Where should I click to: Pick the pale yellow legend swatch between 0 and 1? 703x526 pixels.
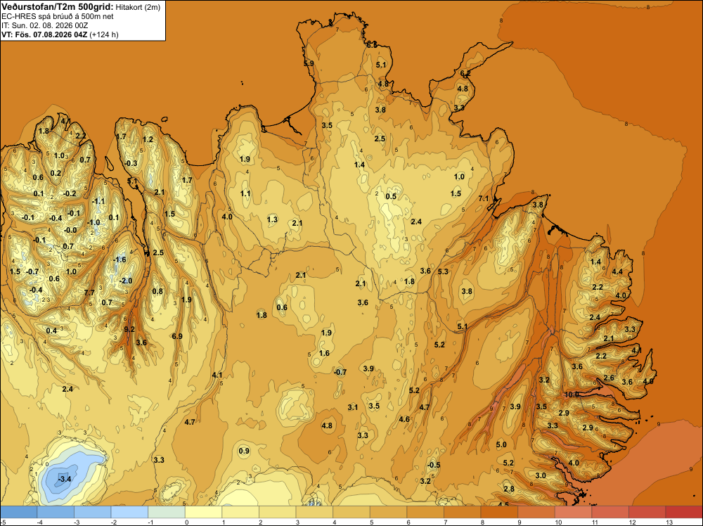[204, 512]
